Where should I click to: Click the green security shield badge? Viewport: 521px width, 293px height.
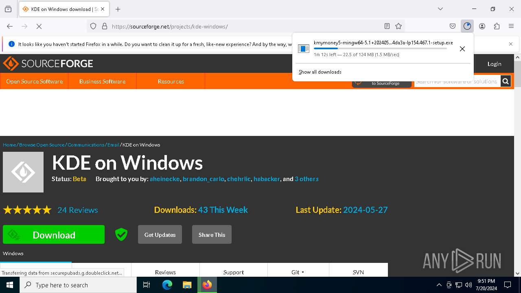(121, 234)
